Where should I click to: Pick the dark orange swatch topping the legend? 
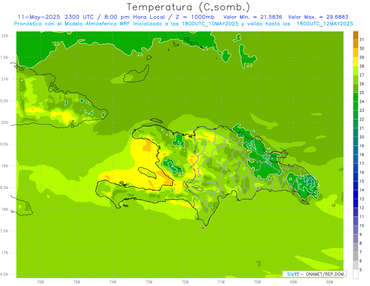pyautogui.click(x=356, y=35)
